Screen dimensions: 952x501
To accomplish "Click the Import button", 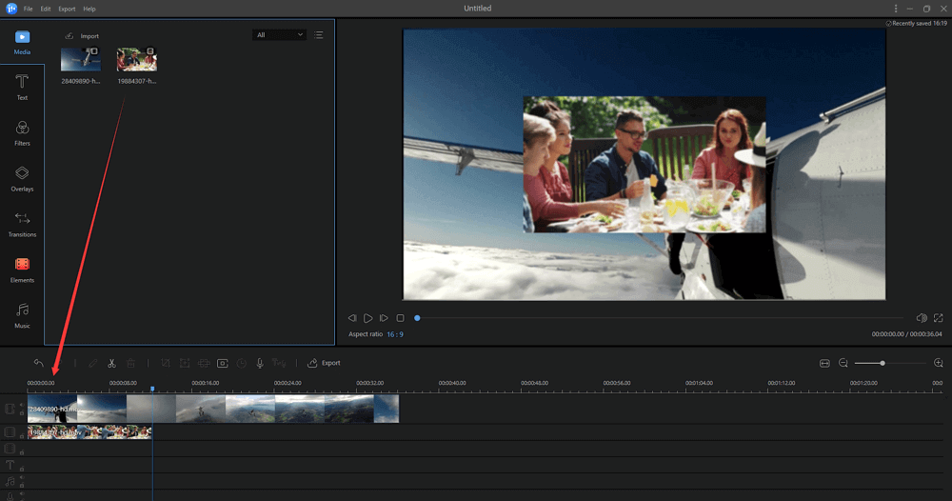I will coord(82,36).
